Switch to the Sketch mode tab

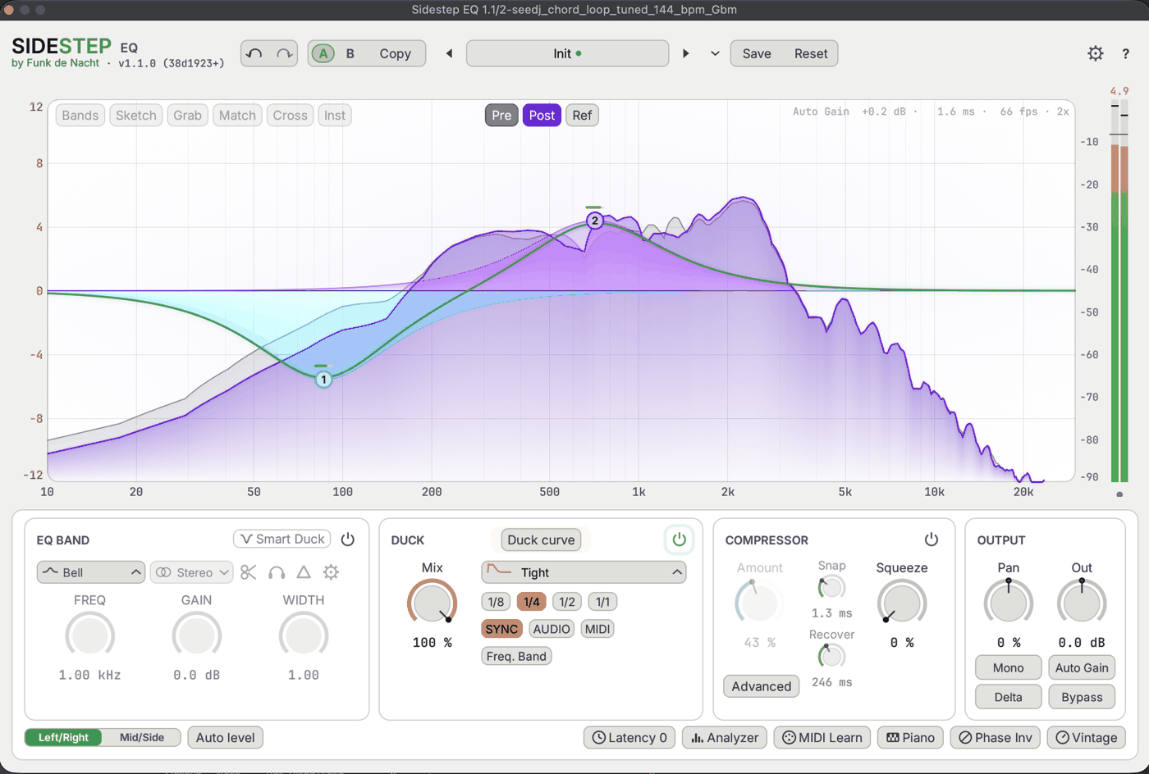(136, 116)
